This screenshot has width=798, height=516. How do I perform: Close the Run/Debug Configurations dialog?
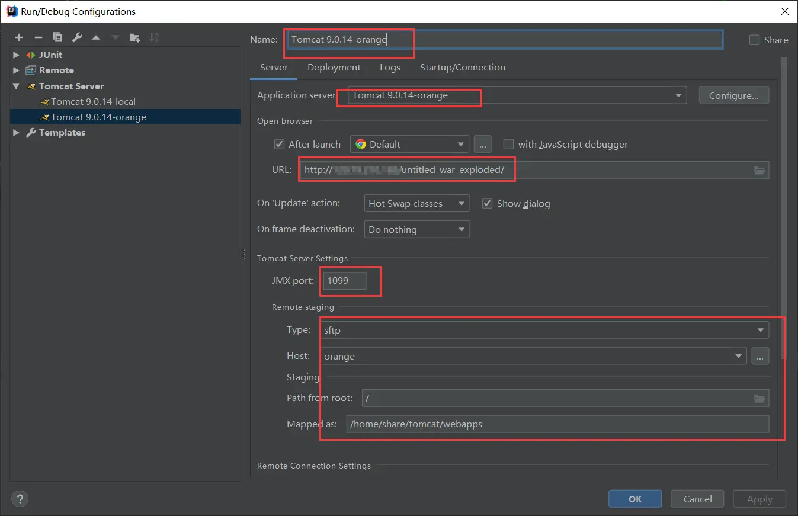point(784,11)
